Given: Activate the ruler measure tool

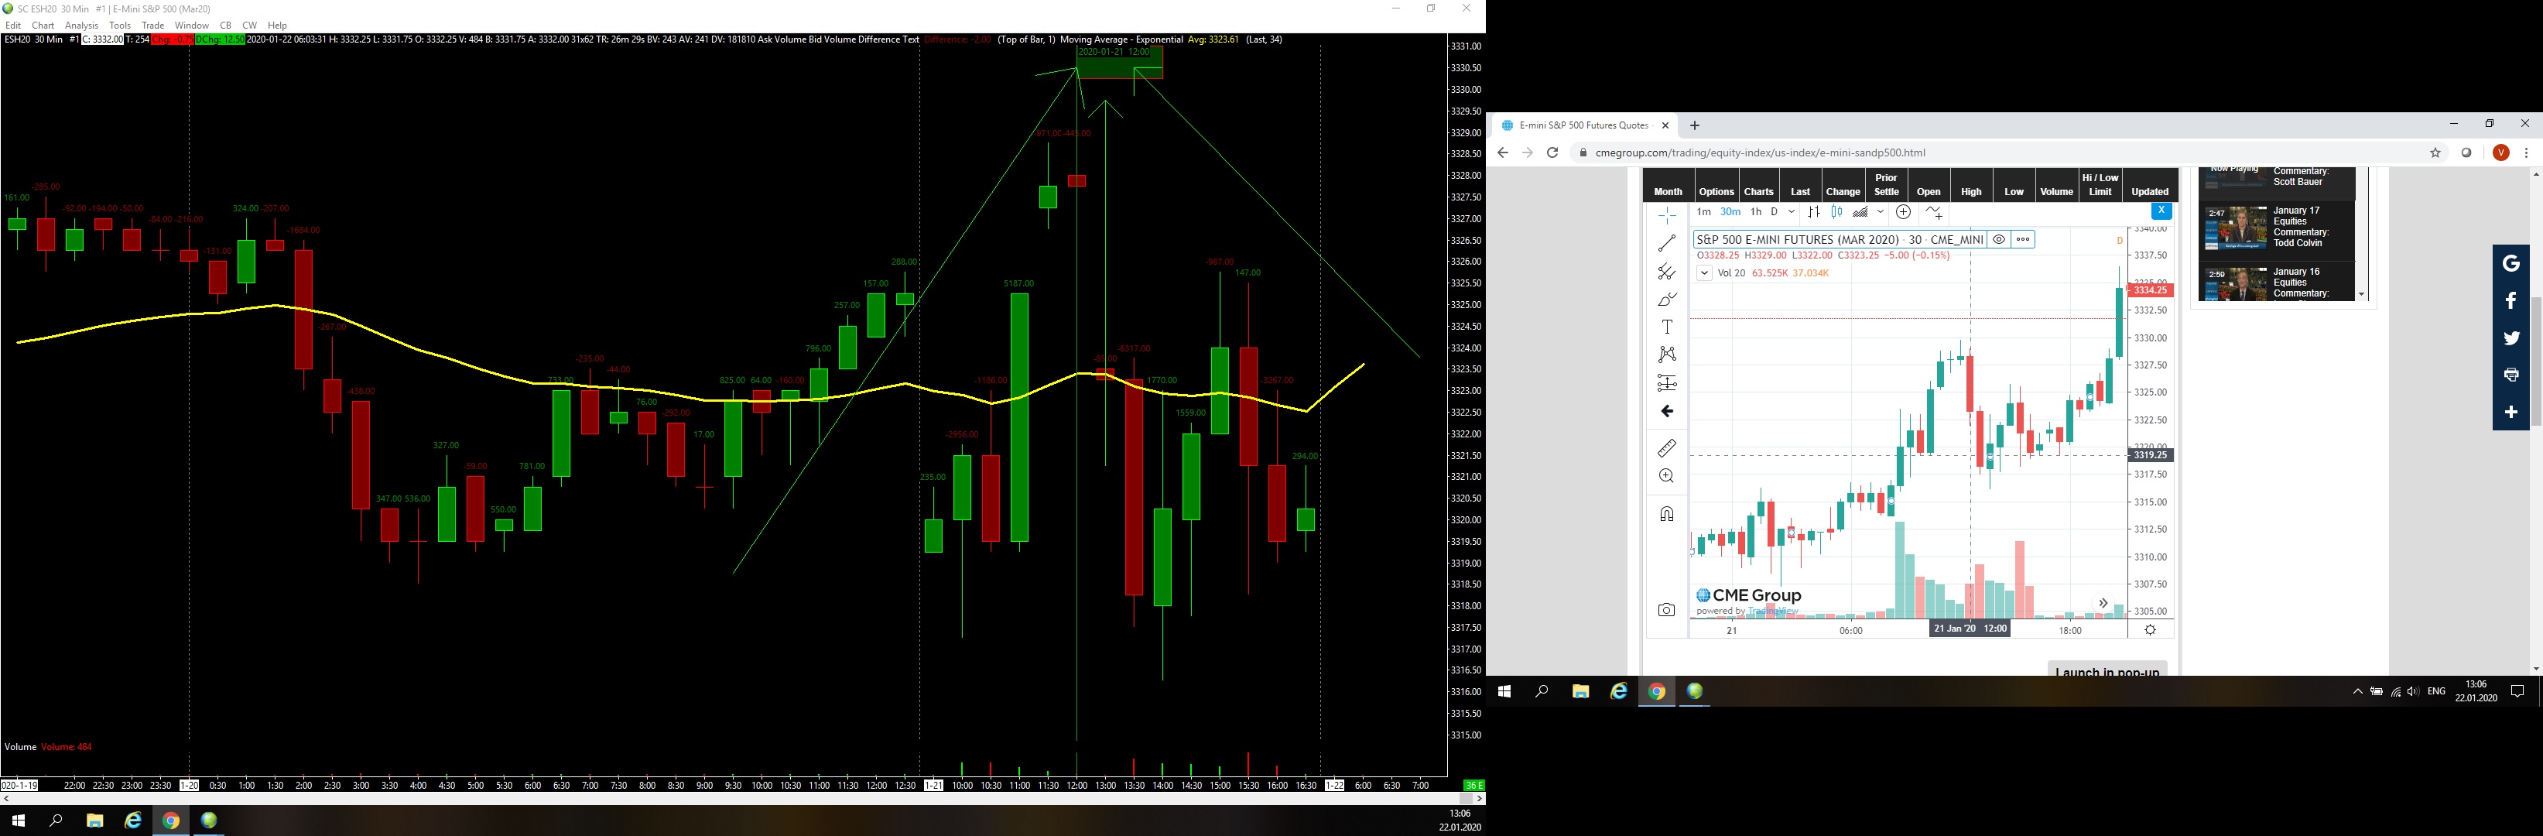Looking at the screenshot, I should coord(1668,448).
